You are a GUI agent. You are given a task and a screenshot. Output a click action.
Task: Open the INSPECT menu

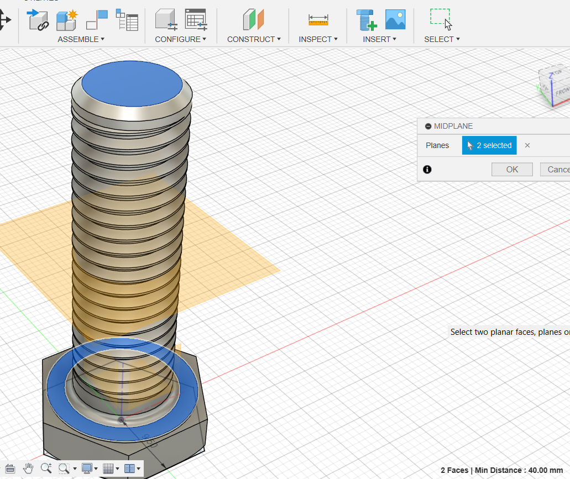click(318, 39)
